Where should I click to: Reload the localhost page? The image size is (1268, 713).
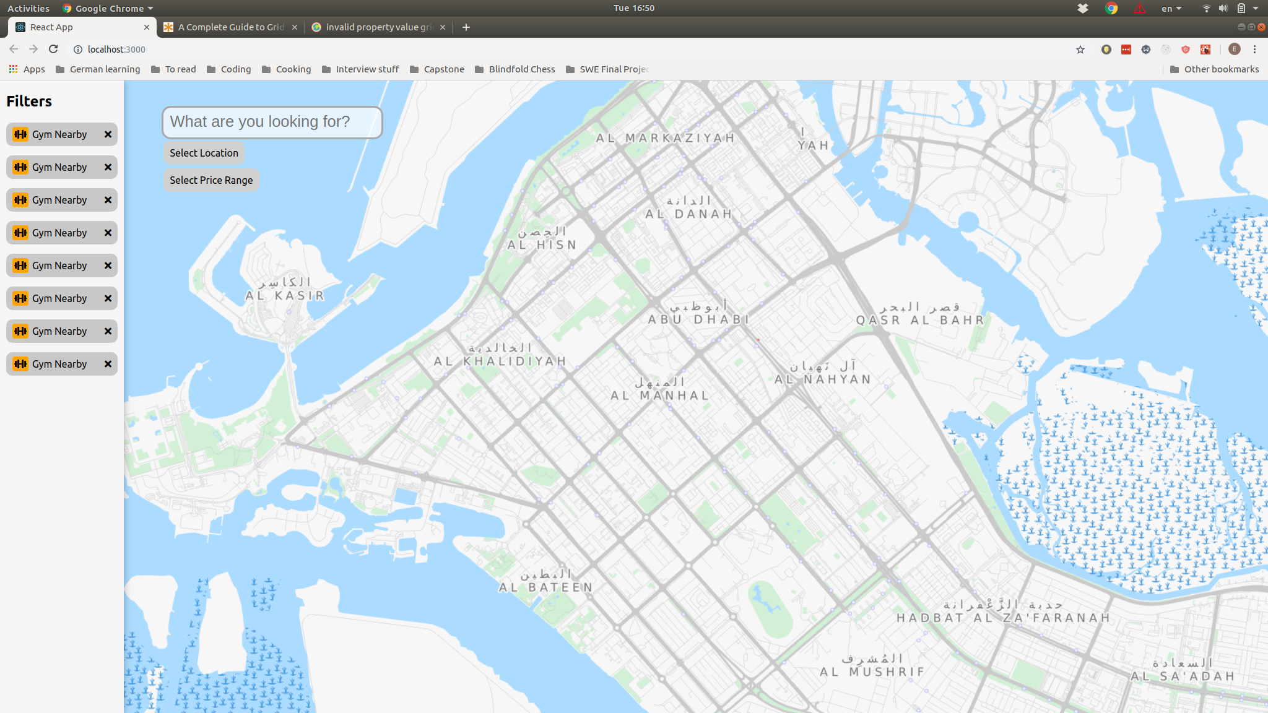click(x=53, y=49)
